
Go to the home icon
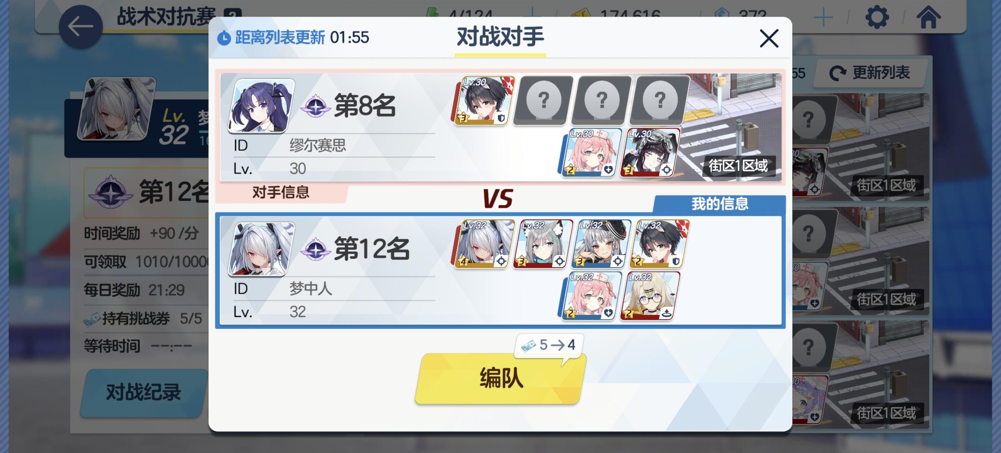tap(928, 17)
